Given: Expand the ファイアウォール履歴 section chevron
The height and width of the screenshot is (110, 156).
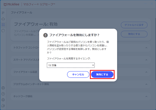Looking at the screenshot, I should click(x=146, y=72).
